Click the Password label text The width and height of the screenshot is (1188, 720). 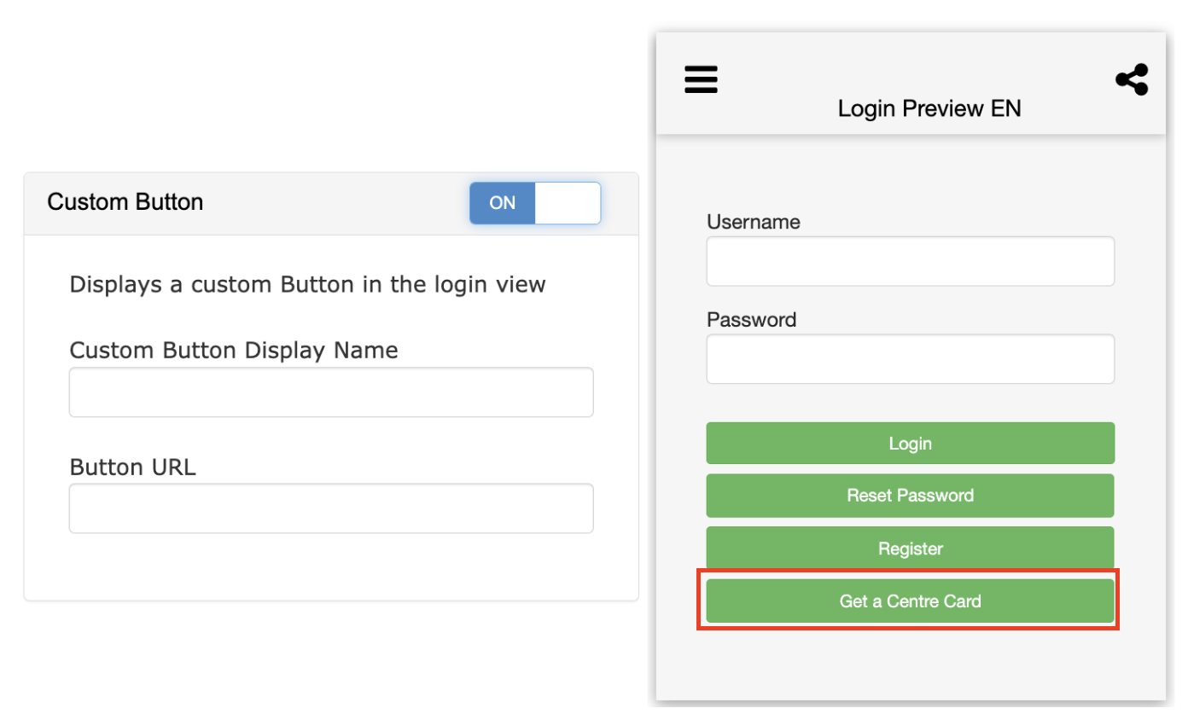tap(751, 320)
